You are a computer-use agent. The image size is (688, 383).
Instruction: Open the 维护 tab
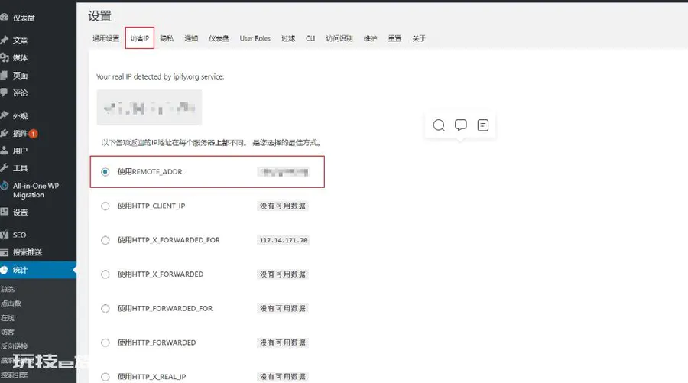coord(370,38)
